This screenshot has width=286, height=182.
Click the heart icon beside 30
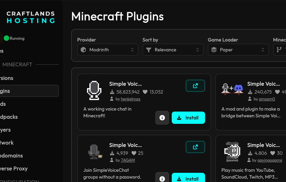point(273,153)
